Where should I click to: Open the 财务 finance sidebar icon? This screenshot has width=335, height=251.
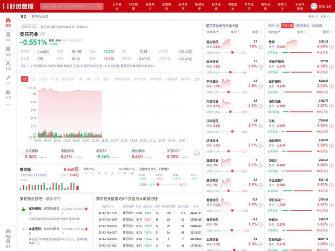[x=8, y=92]
